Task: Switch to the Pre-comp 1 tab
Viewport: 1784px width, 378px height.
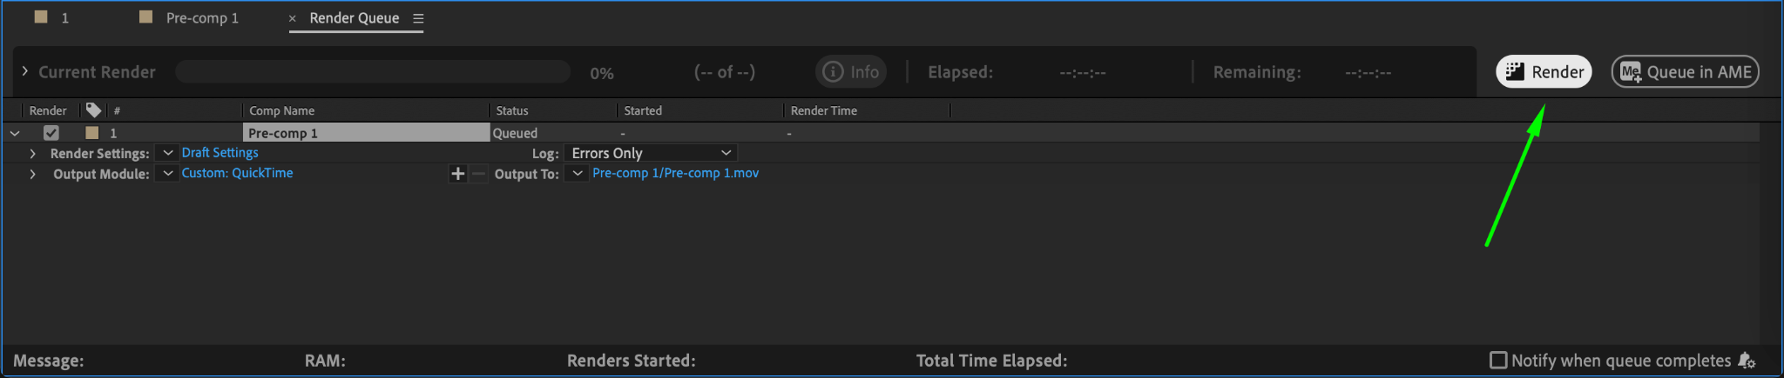Action: click(x=201, y=18)
